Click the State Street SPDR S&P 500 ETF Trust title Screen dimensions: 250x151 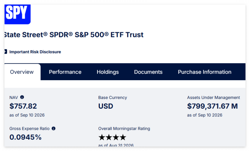click(74, 35)
